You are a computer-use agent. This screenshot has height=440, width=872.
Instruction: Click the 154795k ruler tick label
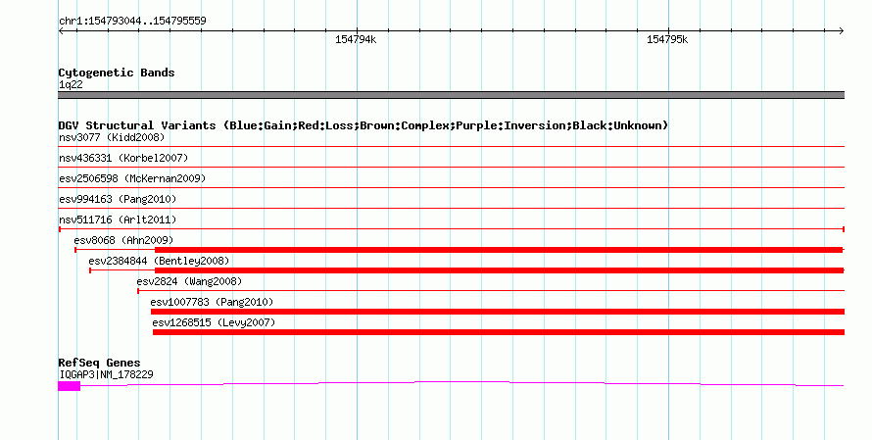(667, 39)
